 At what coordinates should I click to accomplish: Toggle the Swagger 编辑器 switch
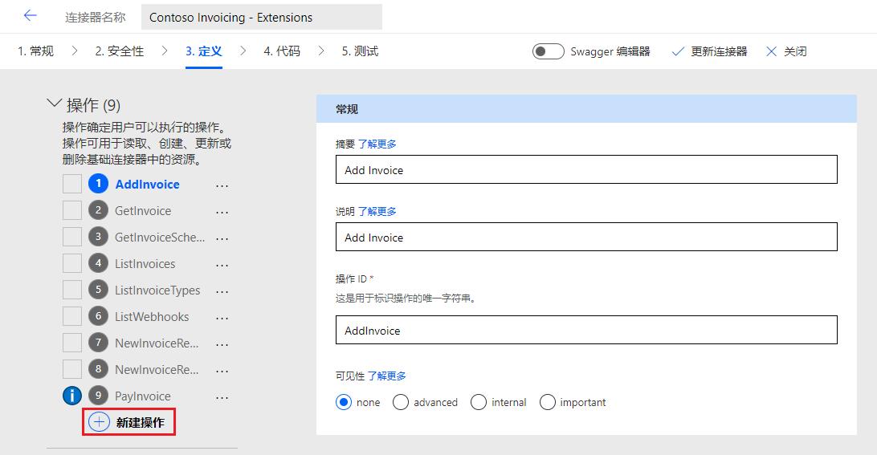(548, 51)
